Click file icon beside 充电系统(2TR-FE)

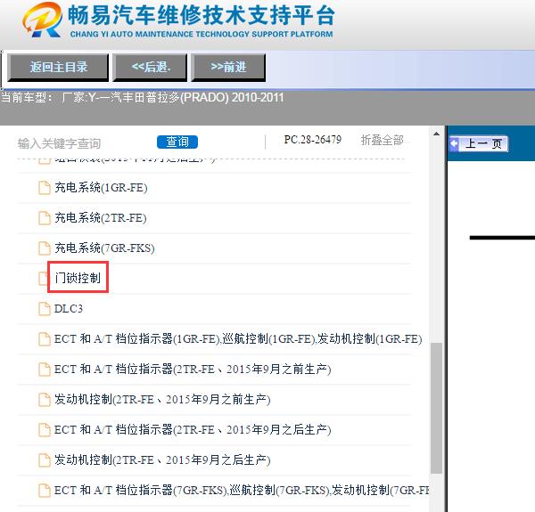click(45, 218)
